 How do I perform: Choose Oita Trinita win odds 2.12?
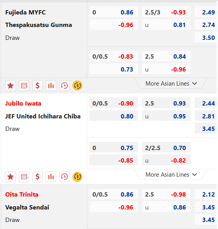(206, 194)
